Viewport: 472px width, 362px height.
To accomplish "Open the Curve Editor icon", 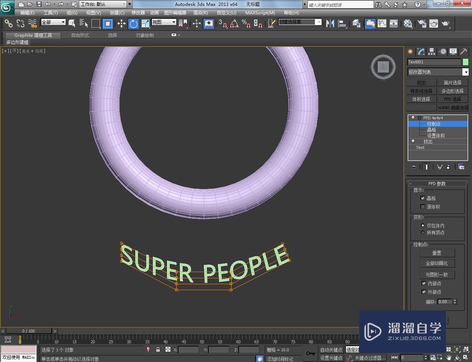I will [x=382, y=24].
